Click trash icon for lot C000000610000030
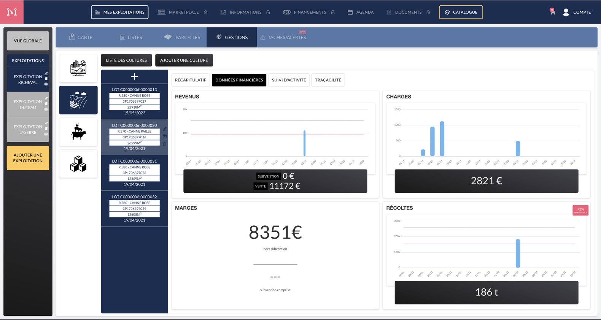The width and height of the screenshot is (601, 320). click(x=165, y=144)
